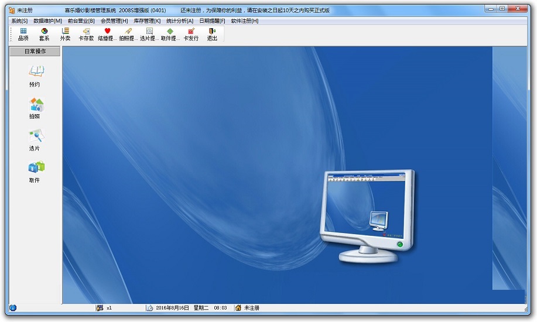The image size is (537, 322).
Task: Click the blue info icon in status bar
Action: coord(13,307)
